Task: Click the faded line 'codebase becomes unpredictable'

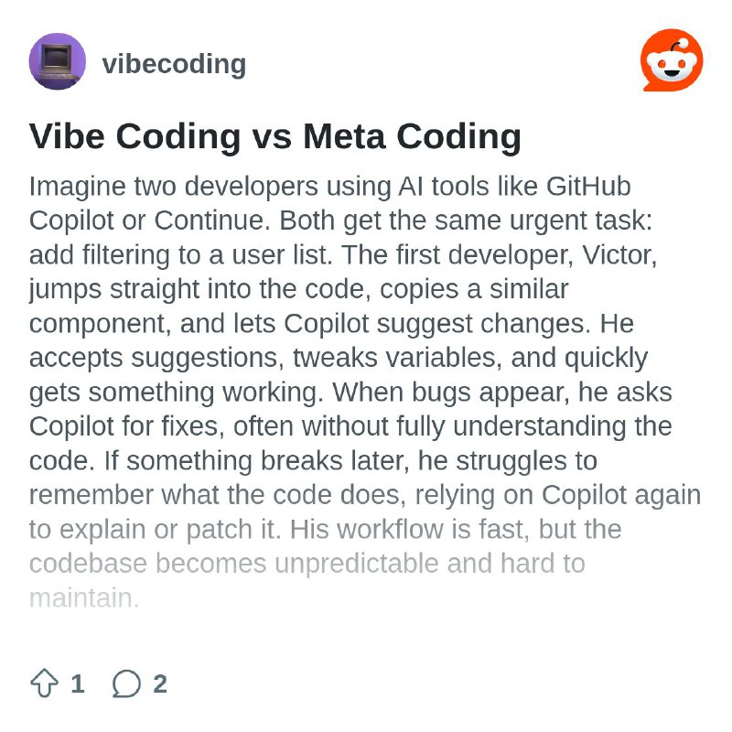Action: (x=307, y=564)
